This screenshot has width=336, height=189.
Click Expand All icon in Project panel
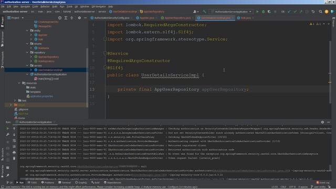[x=66, y=18]
